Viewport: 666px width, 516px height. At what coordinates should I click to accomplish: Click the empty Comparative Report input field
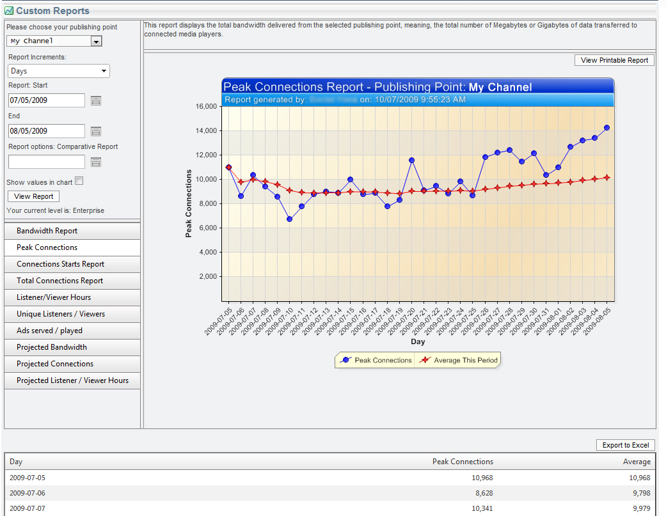(46, 162)
